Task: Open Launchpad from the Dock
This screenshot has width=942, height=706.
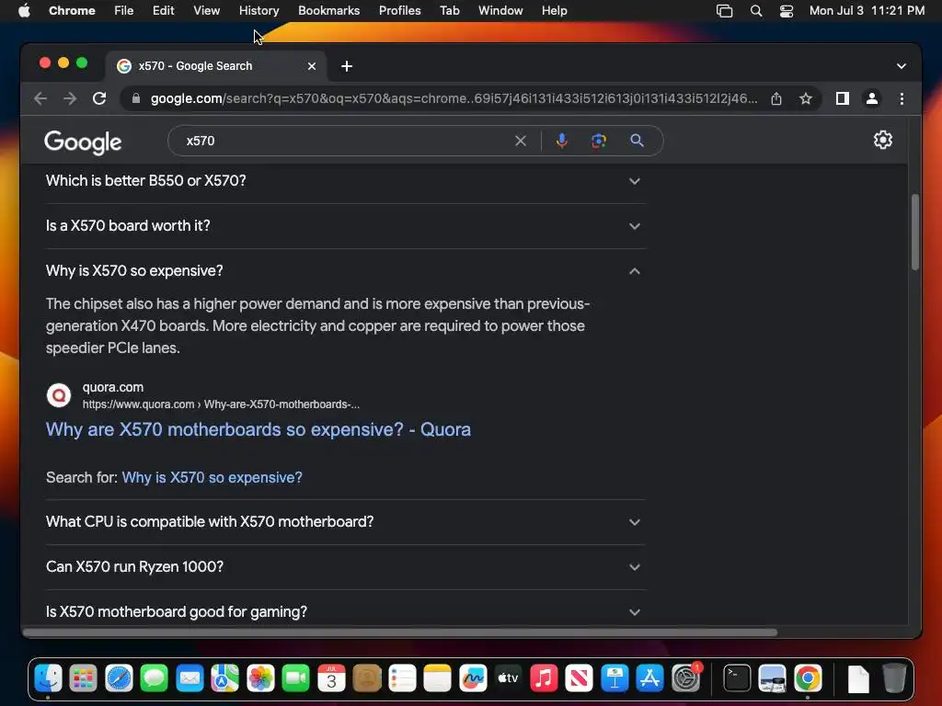Action: click(84, 678)
